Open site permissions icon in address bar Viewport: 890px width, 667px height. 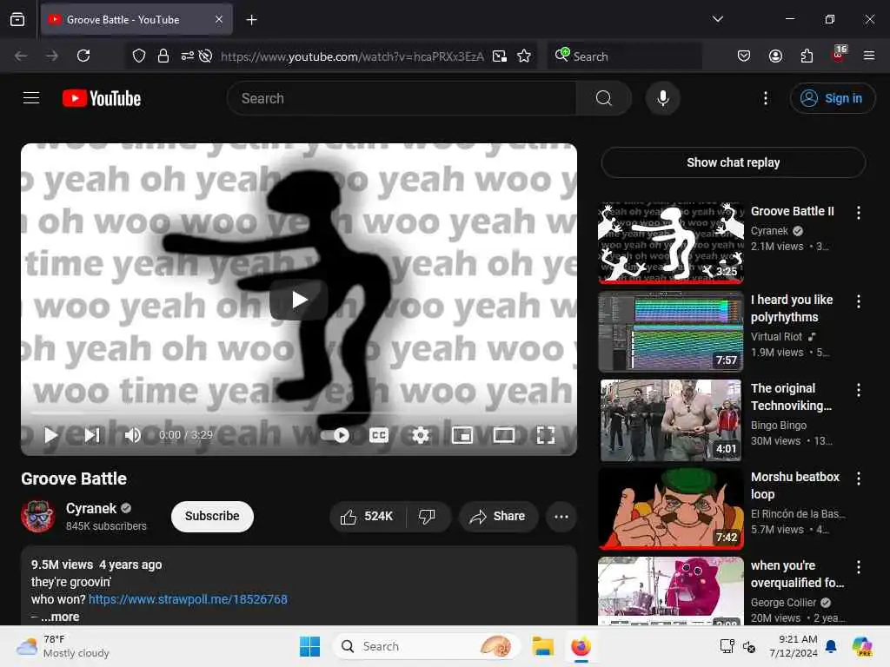(188, 56)
